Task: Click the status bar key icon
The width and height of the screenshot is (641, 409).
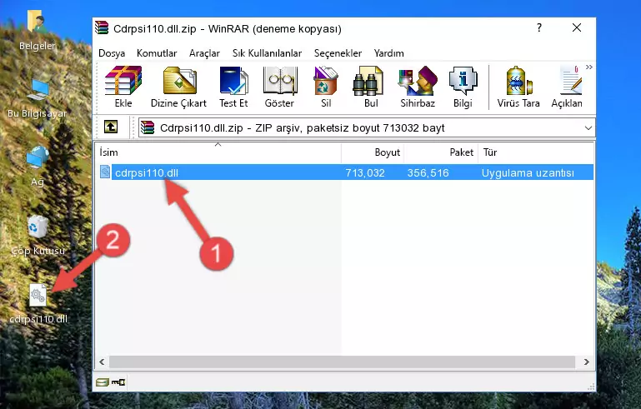Action: point(118,382)
